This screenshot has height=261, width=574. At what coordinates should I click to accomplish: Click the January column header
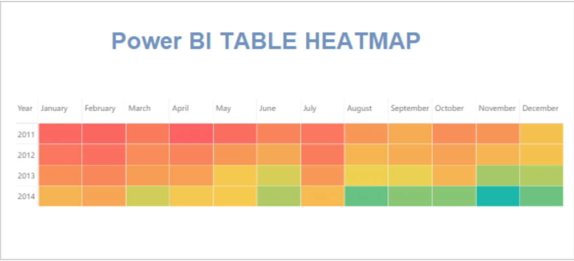(x=54, y=108)
